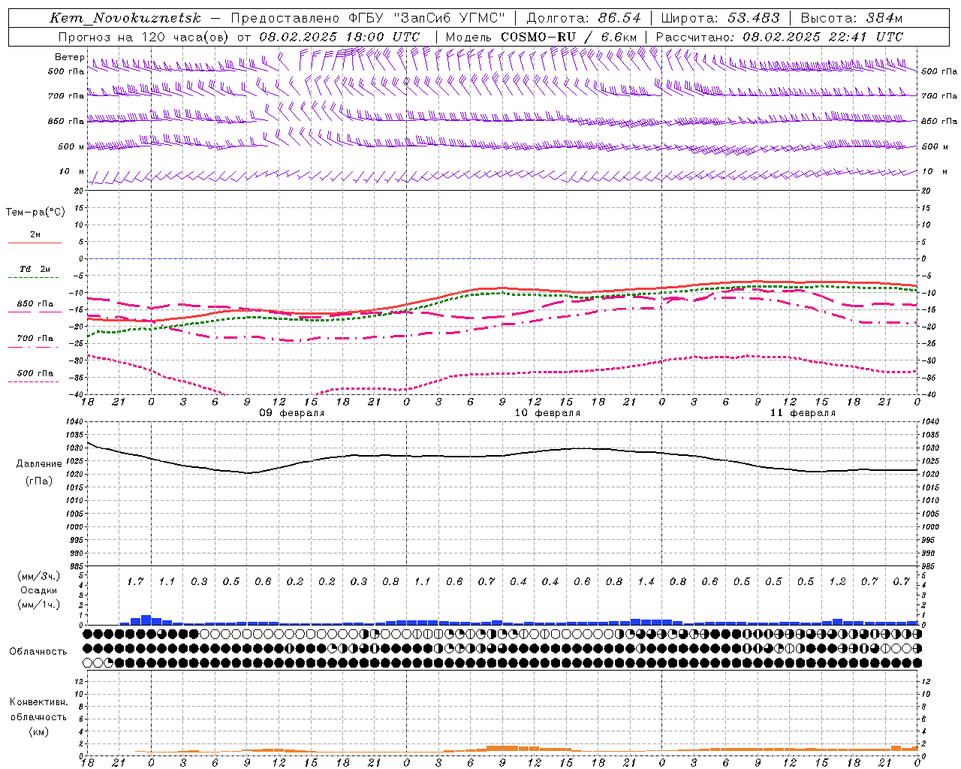The width and height of the screenshot is (961, 769).
Task: Click the longitude value Долгота: 86.54
Action: point(584,18)
